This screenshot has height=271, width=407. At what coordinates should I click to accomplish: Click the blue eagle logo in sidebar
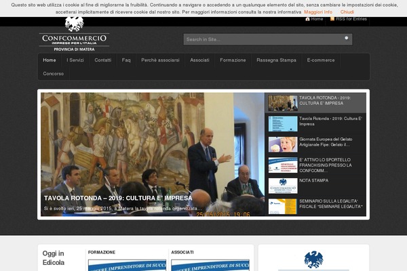tap(313, 259)
